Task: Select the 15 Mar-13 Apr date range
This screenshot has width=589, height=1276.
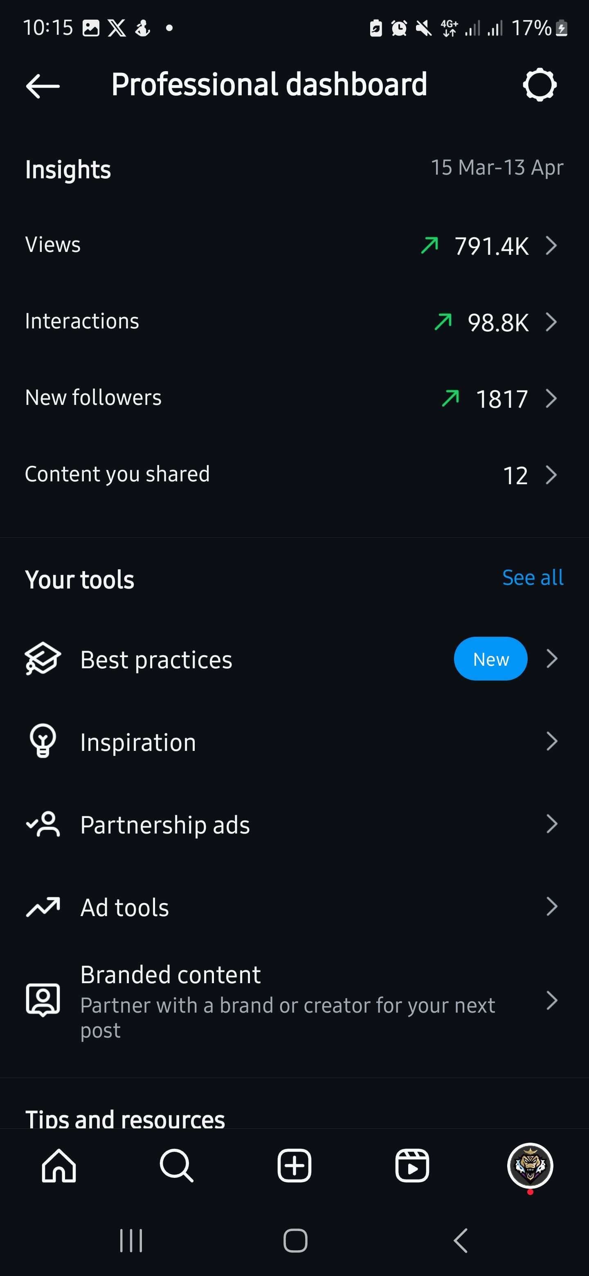Action: point(497,167)
